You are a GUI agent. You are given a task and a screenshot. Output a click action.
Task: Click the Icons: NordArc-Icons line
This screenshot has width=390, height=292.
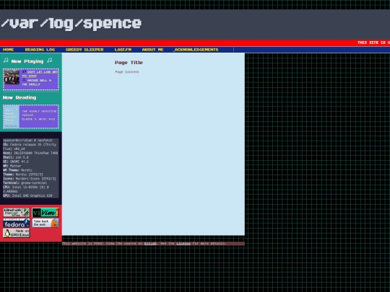pos(30,179)
